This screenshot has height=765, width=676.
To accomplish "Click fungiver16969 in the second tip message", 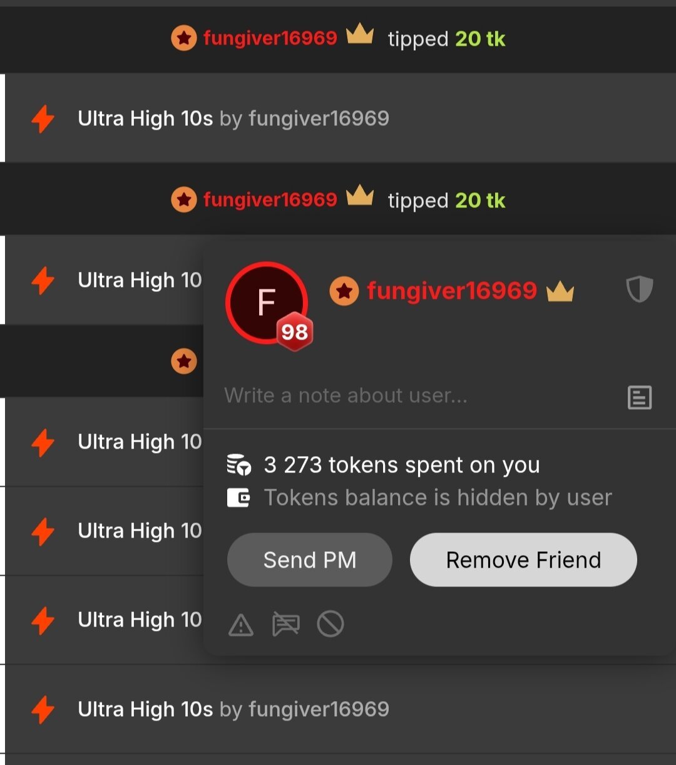I will 270,200.
